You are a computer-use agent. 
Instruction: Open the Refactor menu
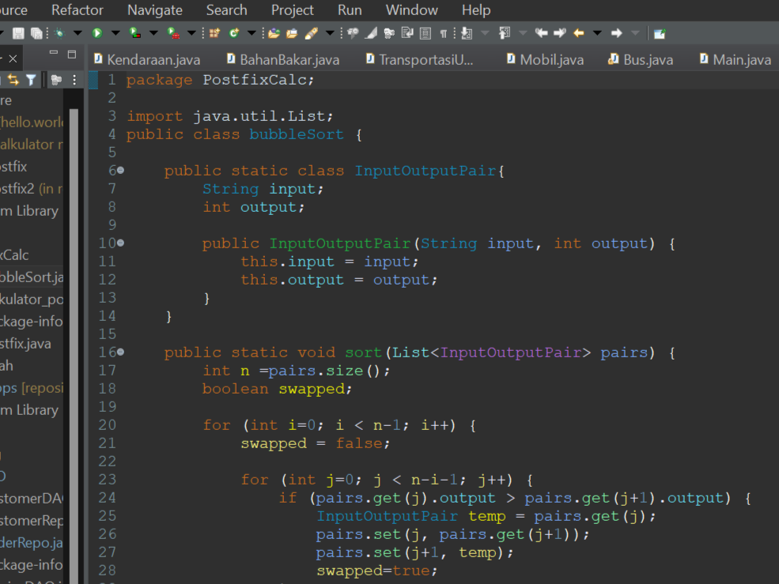(x=78, y=10)
